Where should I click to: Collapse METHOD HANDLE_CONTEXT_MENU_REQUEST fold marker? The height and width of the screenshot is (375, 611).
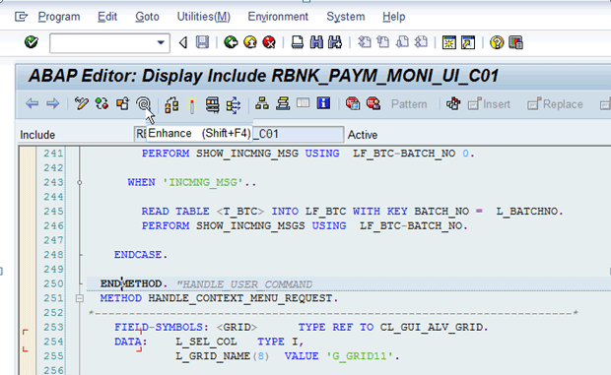(80, 298)
